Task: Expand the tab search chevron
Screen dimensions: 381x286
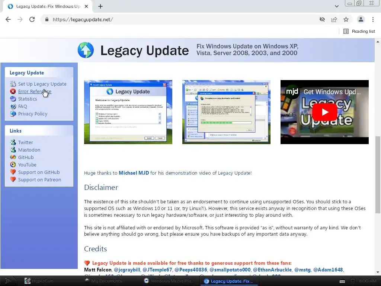Action: tap(336, 6)
